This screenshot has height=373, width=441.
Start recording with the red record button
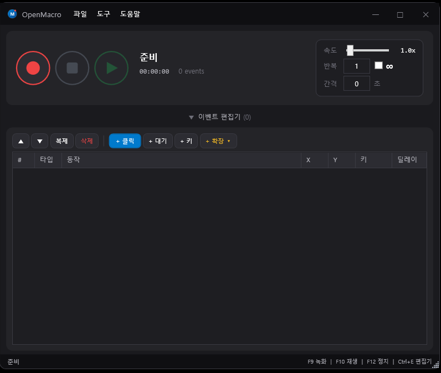(x=33, y=68)
